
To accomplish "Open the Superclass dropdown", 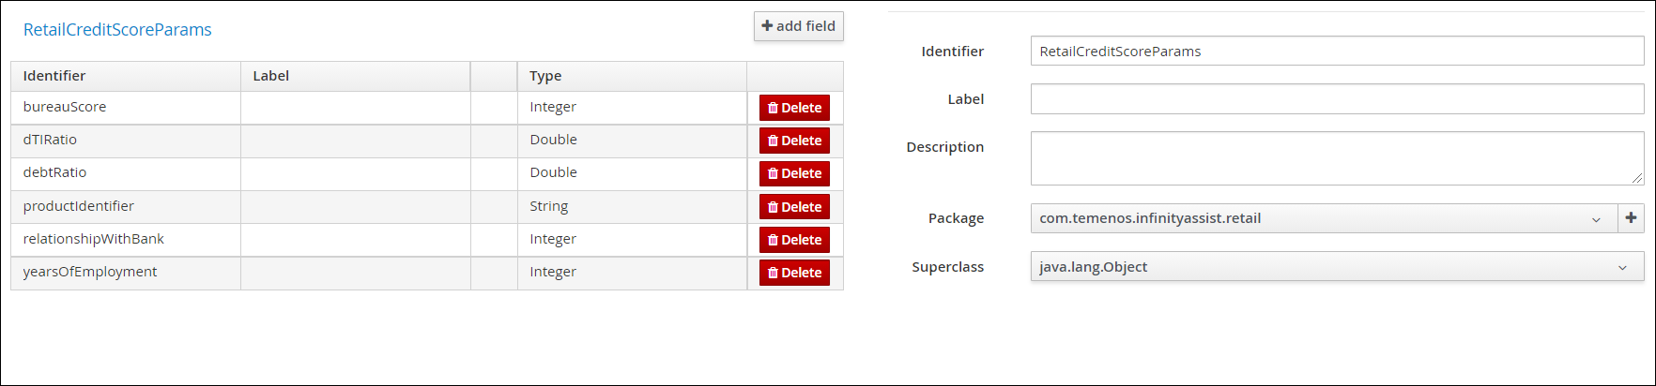I will [x=1337, y=267].
